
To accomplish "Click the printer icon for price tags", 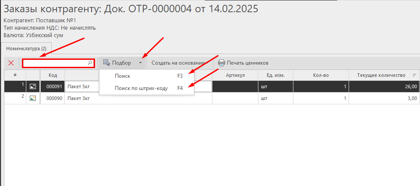I will [222, 63].
